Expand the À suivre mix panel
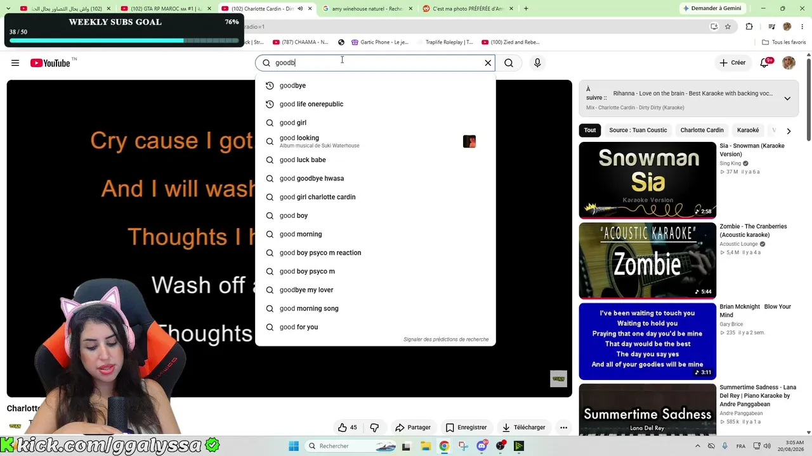 pyautogui.click(x=787, y=98)
